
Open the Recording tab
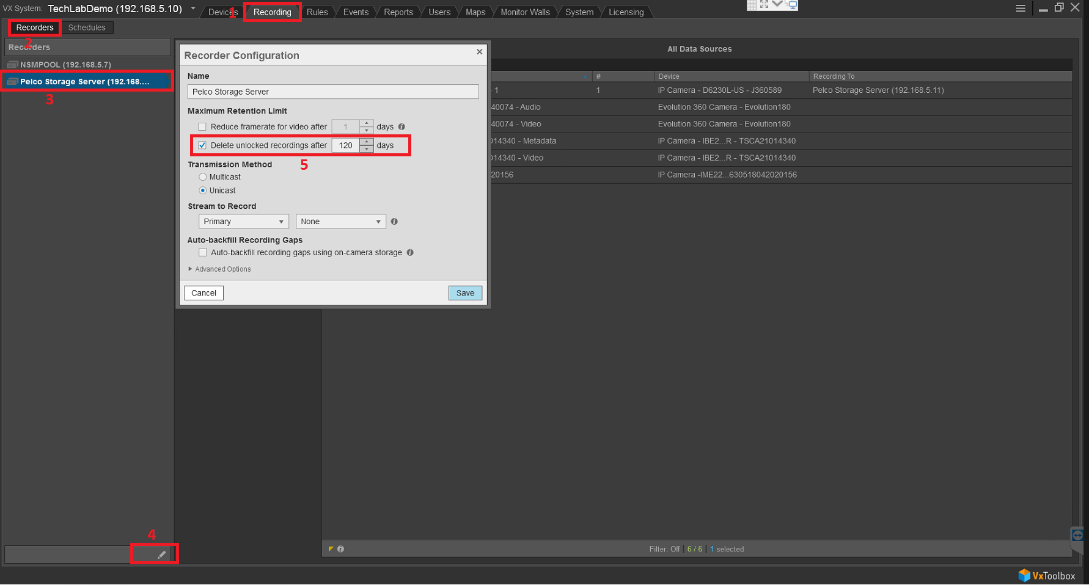click(273, 12)
